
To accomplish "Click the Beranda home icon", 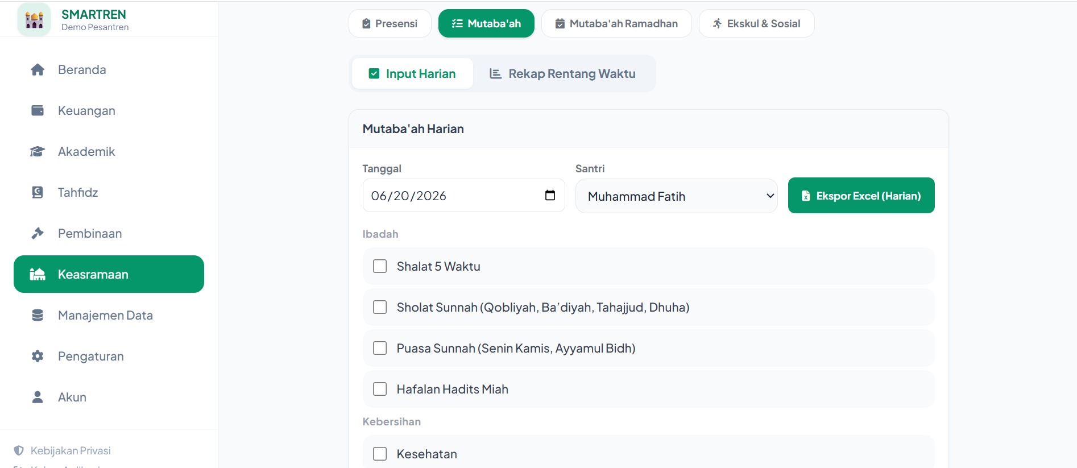I will (38, 69).
